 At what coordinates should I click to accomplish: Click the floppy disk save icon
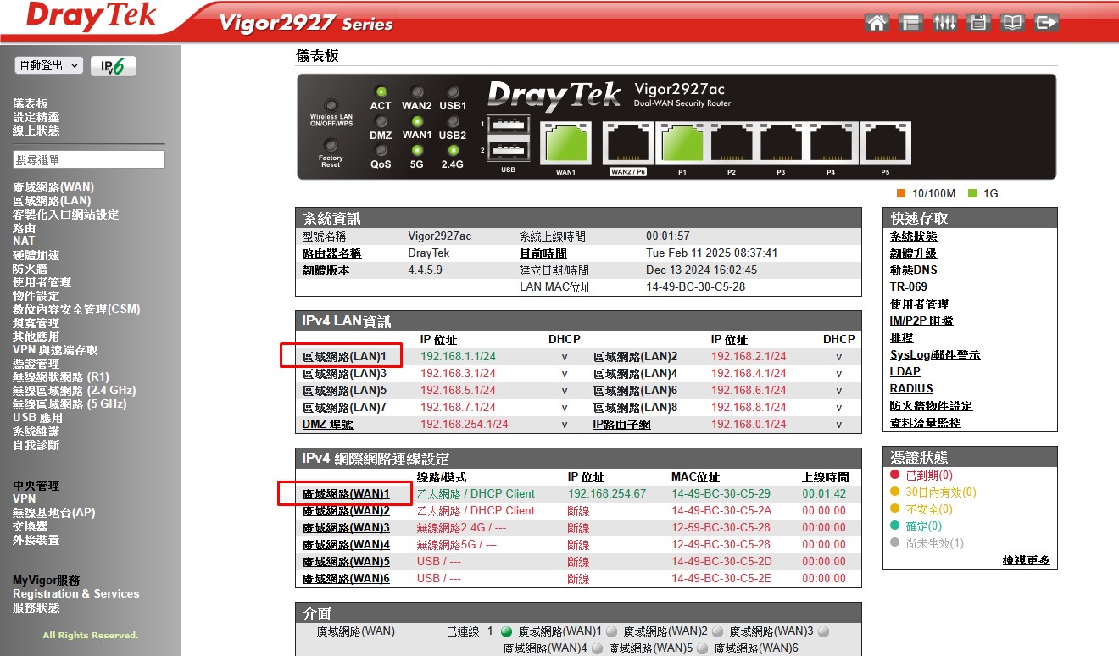[x=978, y=23]
